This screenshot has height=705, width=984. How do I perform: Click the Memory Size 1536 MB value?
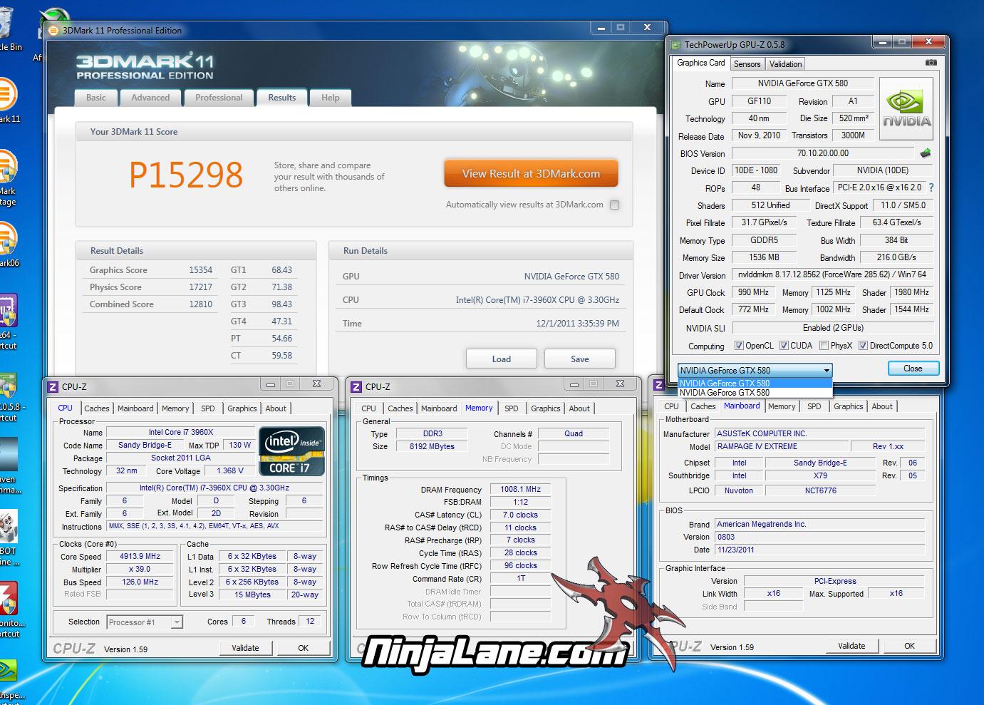pyautogui.click(x=764, y=257)
